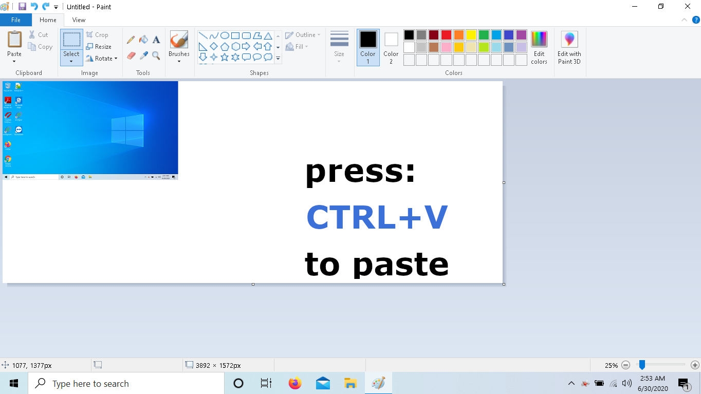Image resolution: width=701 pixels, height=394 pixels.
Task: Expand the Select dropdown arrow
Action: pyautogui.click(x=71, y=62)
